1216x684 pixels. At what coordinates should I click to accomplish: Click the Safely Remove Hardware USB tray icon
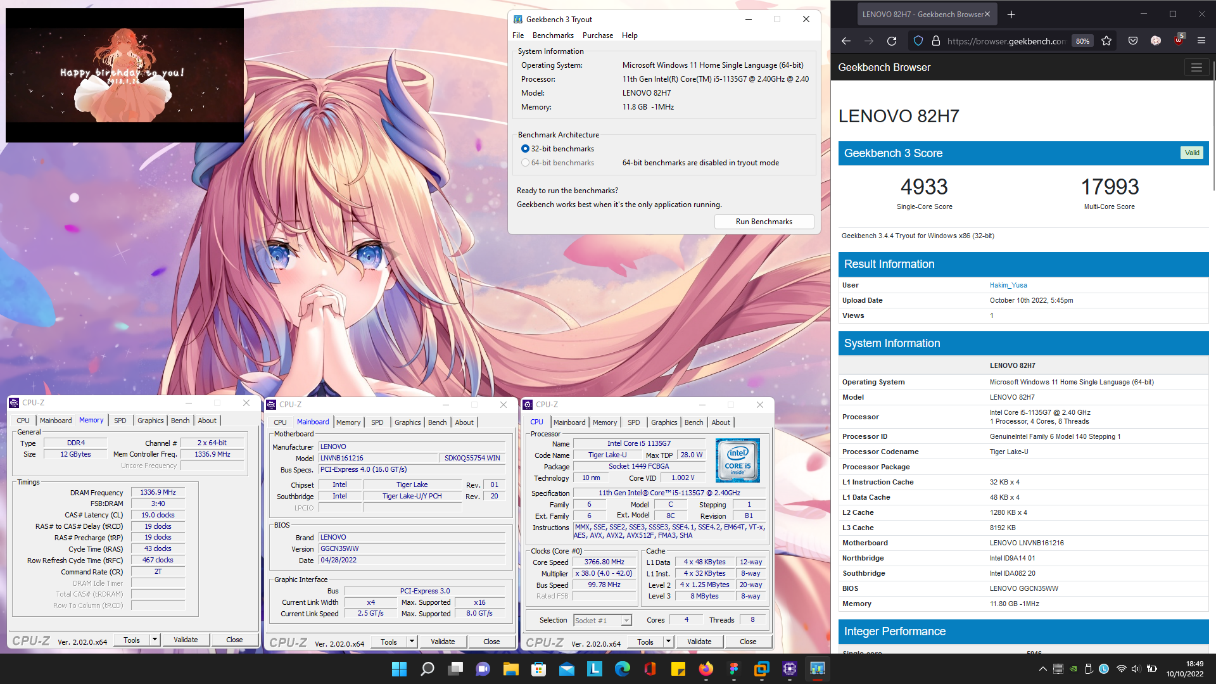click(x=1089, y=669)
